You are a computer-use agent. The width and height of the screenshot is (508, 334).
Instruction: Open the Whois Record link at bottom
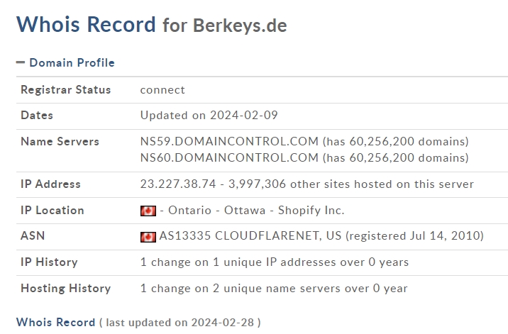56,323
